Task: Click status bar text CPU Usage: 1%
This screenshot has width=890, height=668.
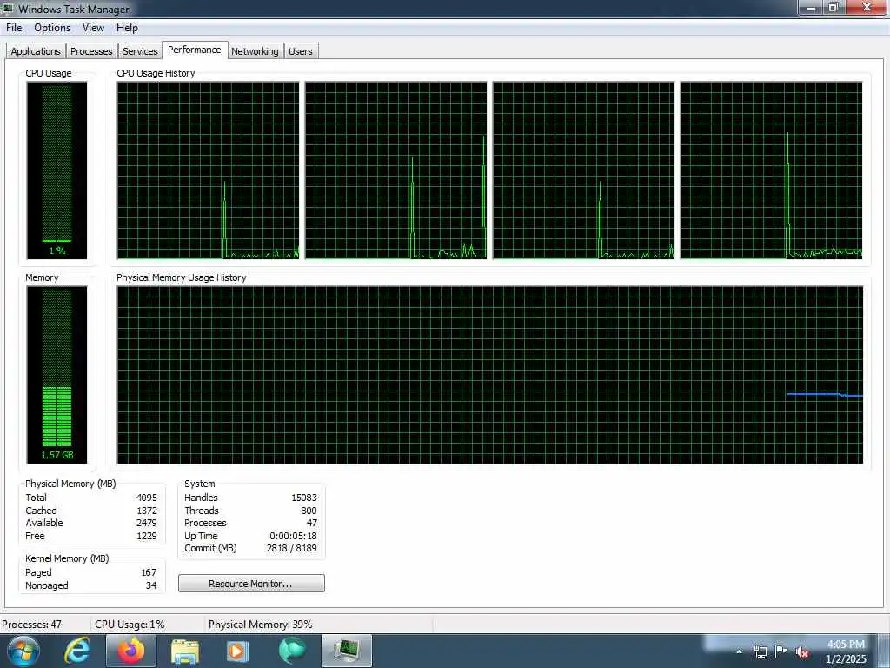Action: point(130,625)
